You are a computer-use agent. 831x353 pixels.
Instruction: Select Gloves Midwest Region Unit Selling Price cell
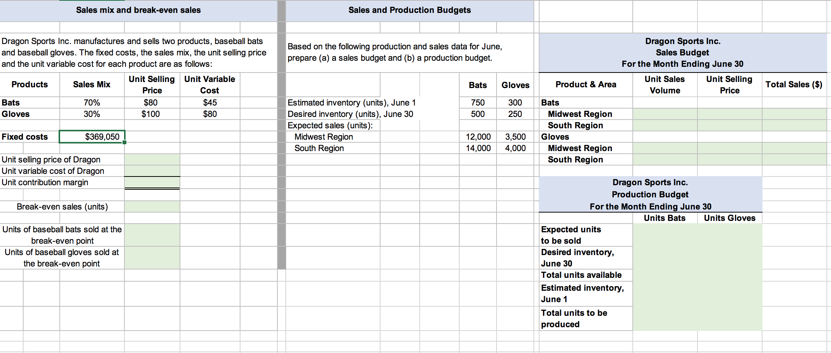click(x=730, y=148)
